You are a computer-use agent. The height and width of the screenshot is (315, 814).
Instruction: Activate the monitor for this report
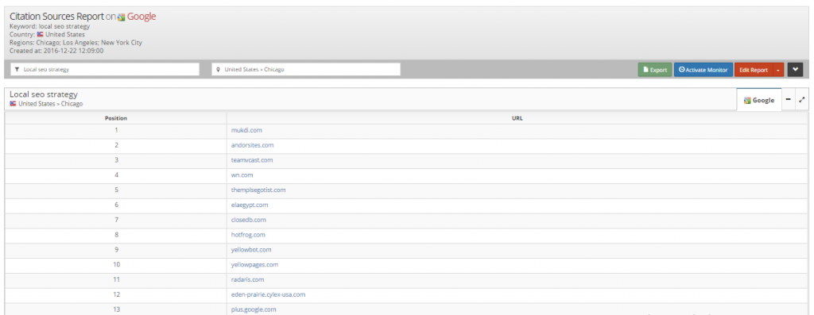tap(704, 70)
